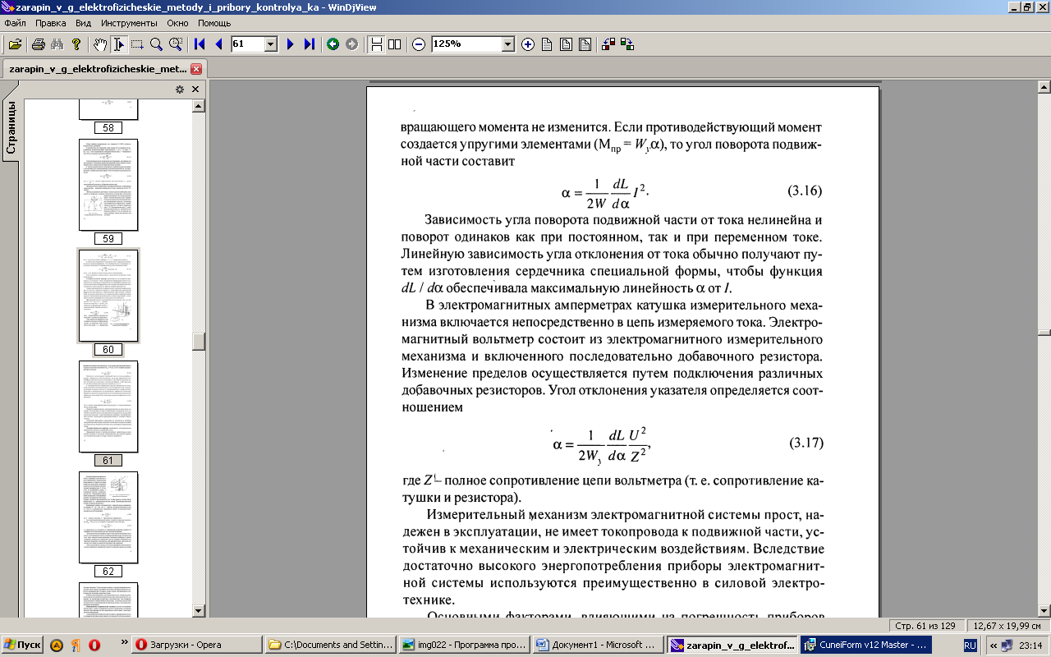Go to the first page
Image resolution: width=1051 pixels, height=657 pixels.
pyautogui.click(x=200, y=44)
